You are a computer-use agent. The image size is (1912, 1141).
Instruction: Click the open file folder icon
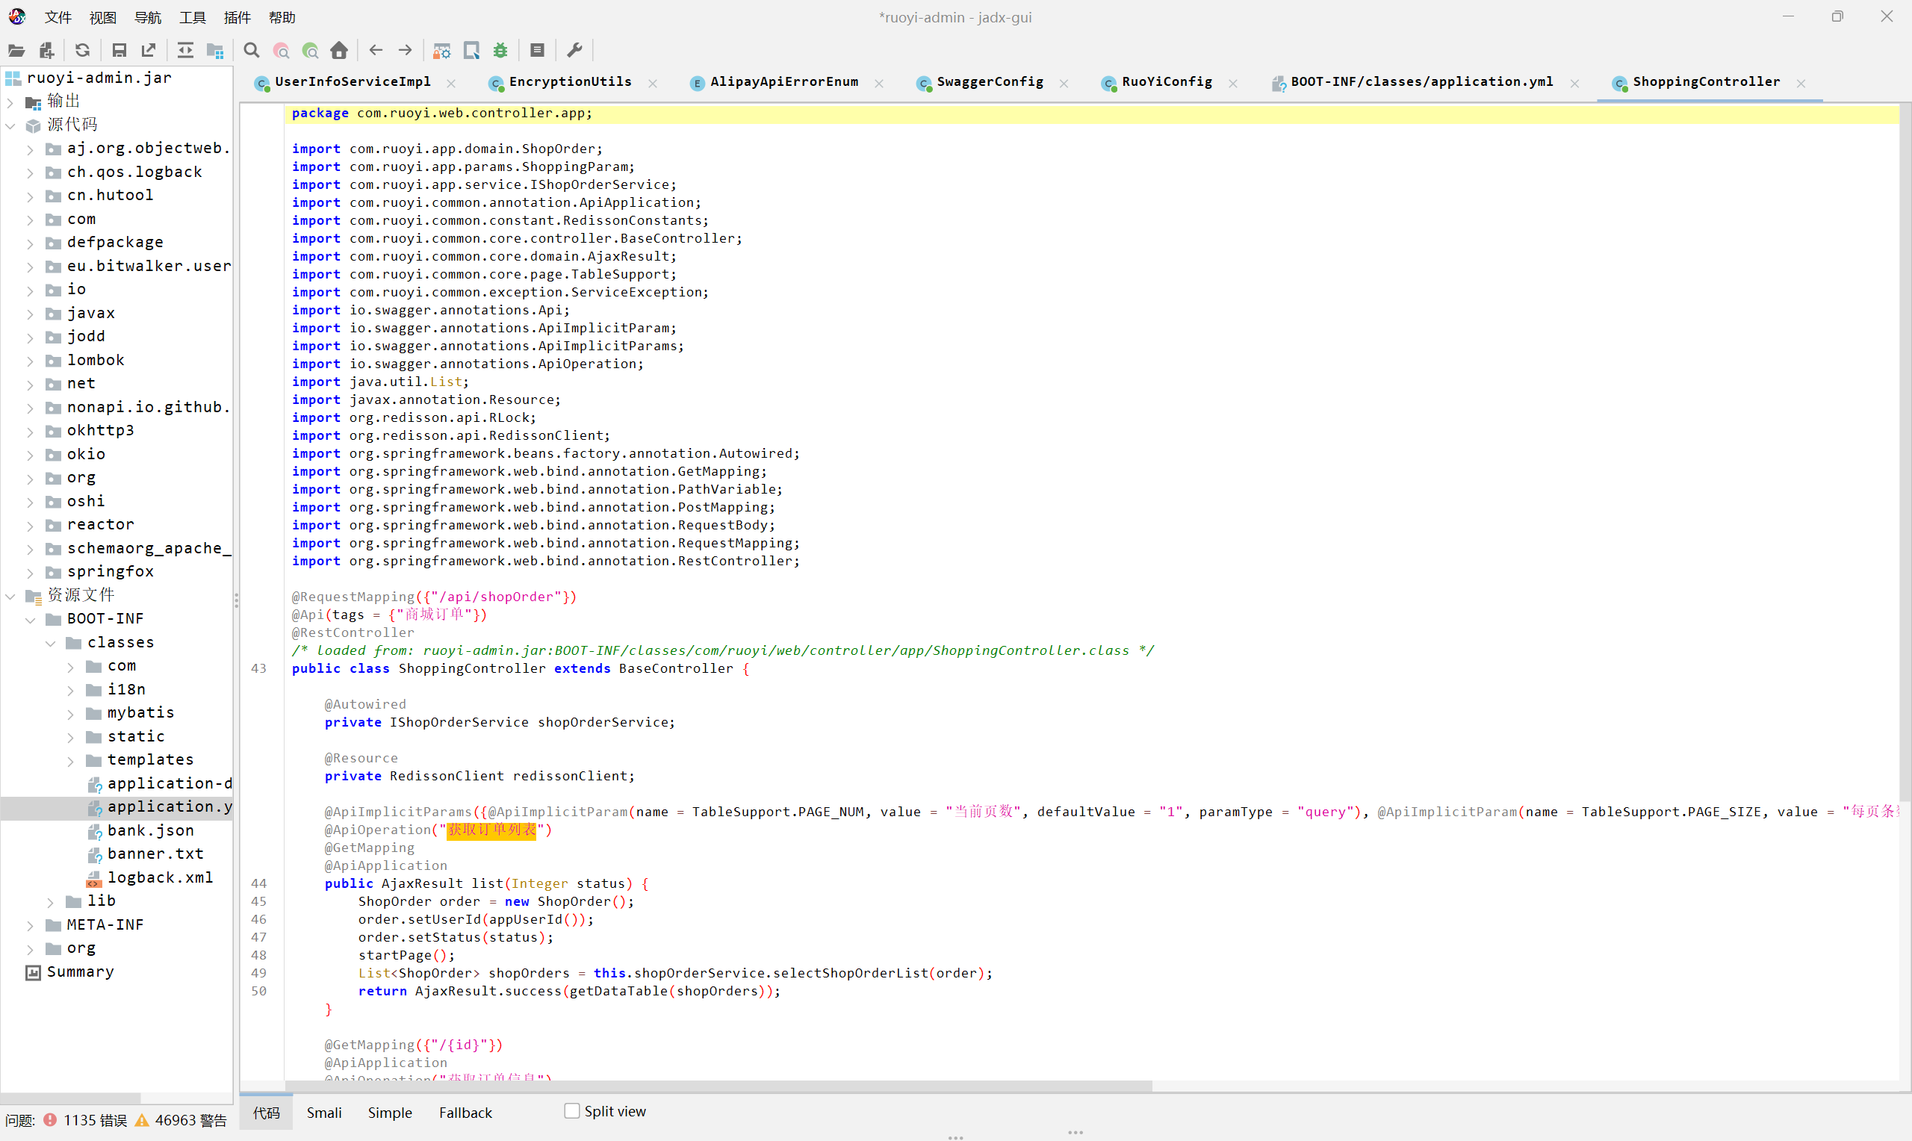click(16, 51)
